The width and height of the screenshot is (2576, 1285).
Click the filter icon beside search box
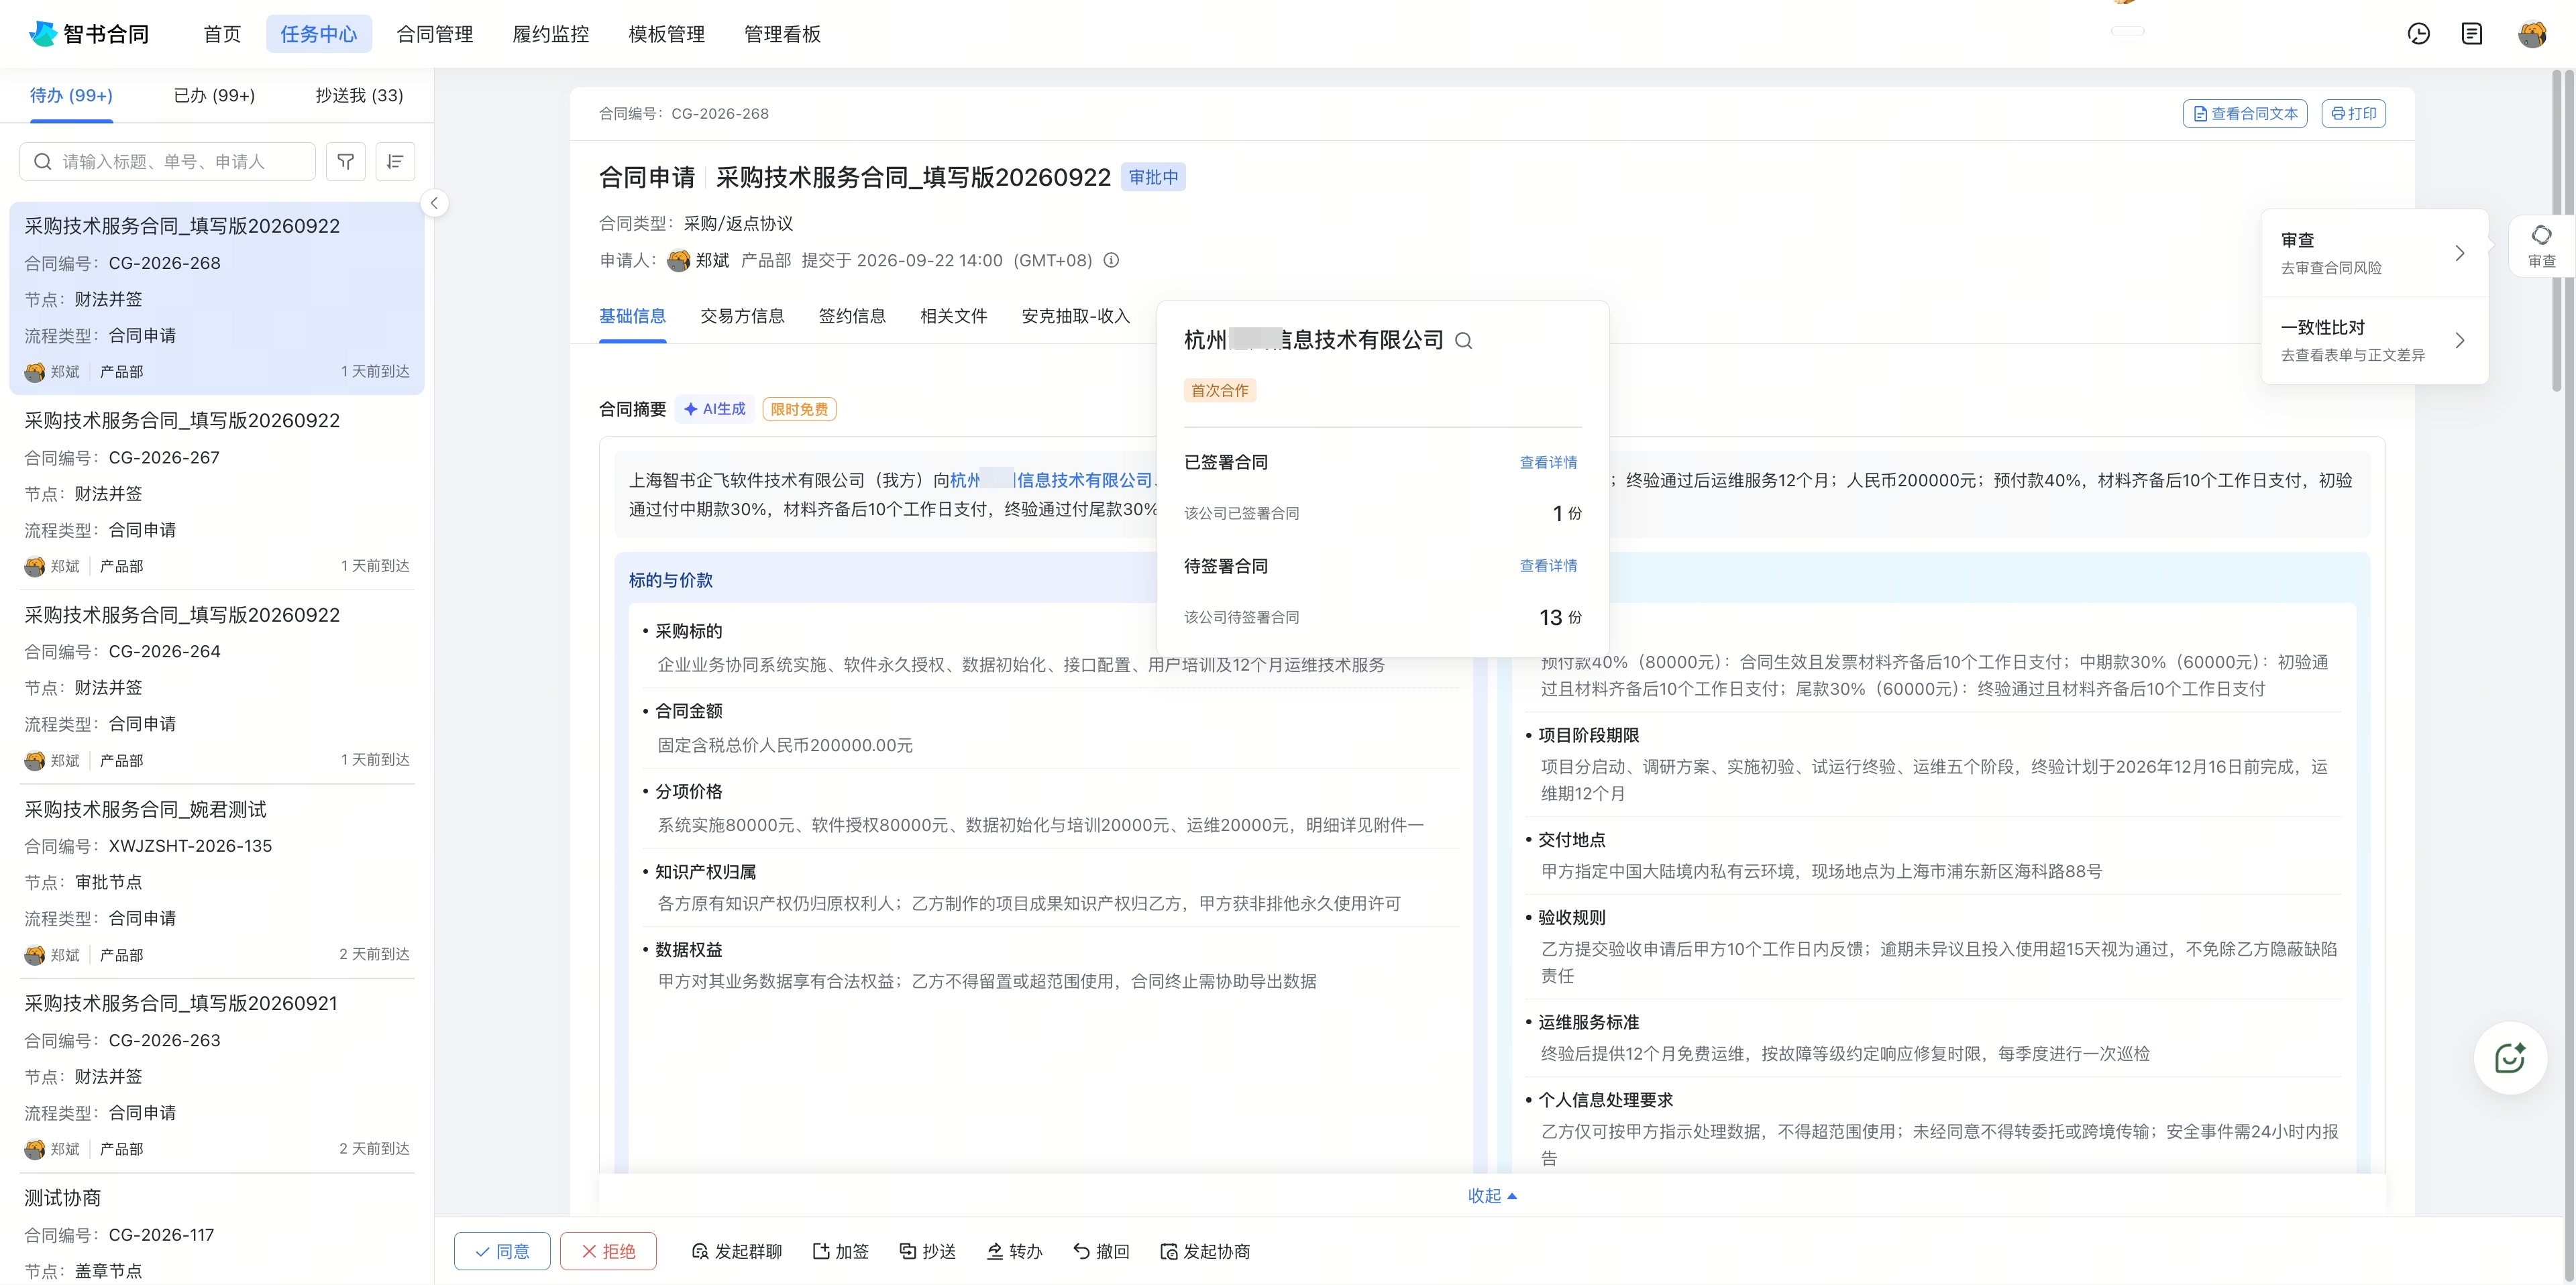[x=346, y=161]
